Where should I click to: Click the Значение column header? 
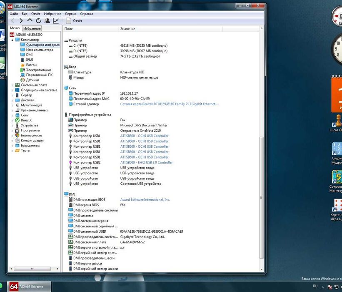click(x=170, y=29)
